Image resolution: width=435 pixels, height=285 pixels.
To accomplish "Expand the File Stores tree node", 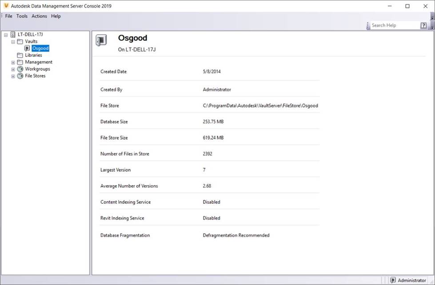I will [13, 76].
